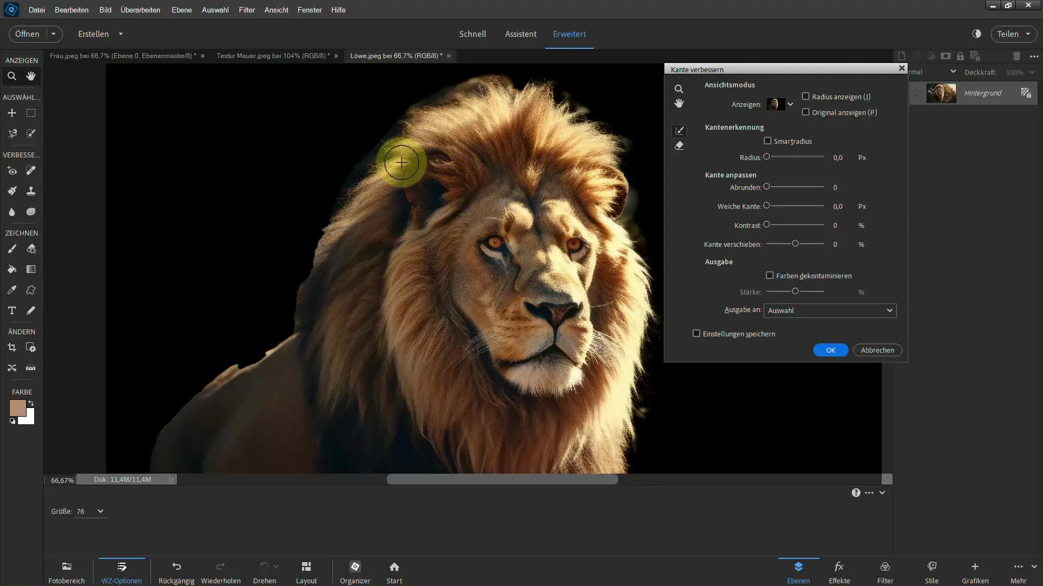The image size is (1043, 586).
Task: Click the foreground color swatch
Action: coord(17,408)
